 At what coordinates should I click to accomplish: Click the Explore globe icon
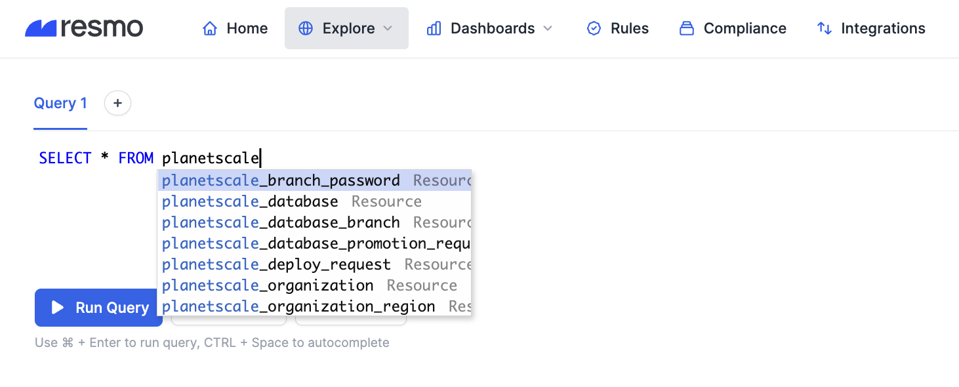click(x=306, y=29)
